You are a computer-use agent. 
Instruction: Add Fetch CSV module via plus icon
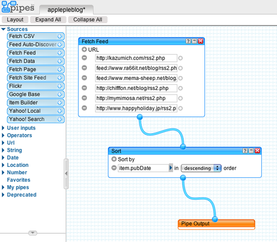point(60,36)
